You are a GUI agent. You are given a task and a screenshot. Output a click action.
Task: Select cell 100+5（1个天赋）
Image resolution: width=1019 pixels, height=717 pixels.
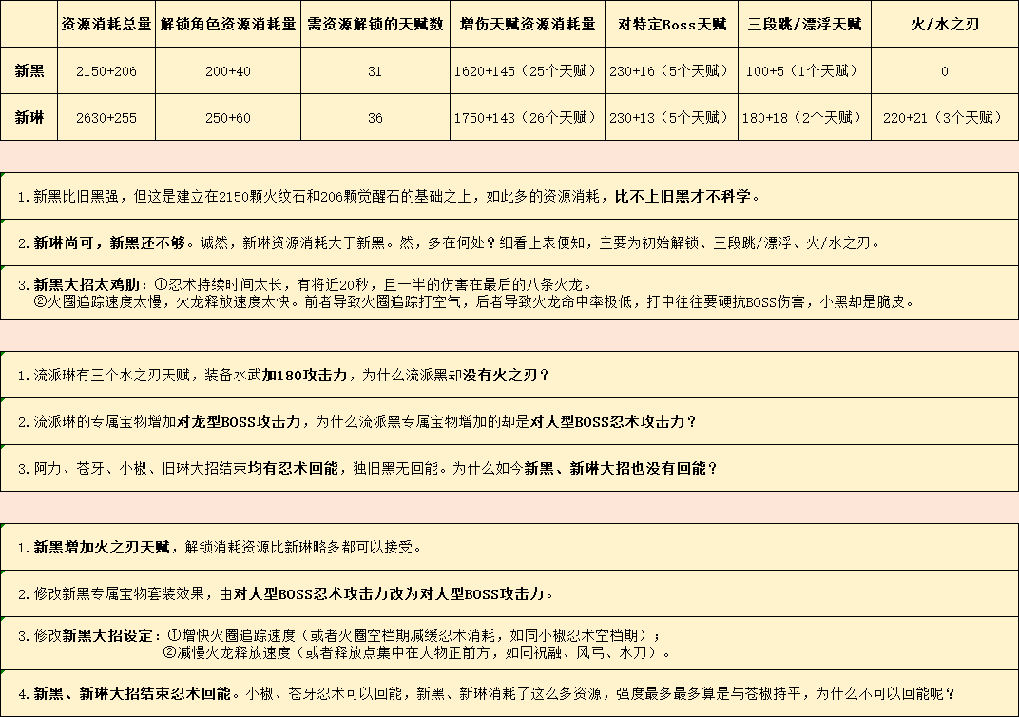click(804, 70)
